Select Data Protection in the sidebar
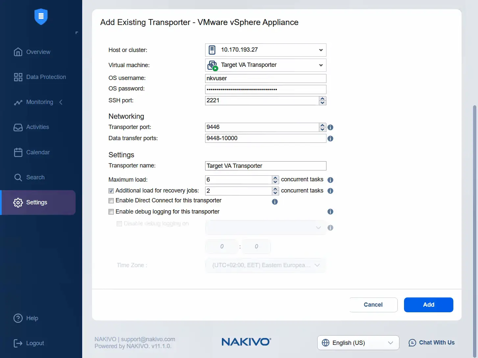This screenshot has width=478, height=358. coord(46,77)
